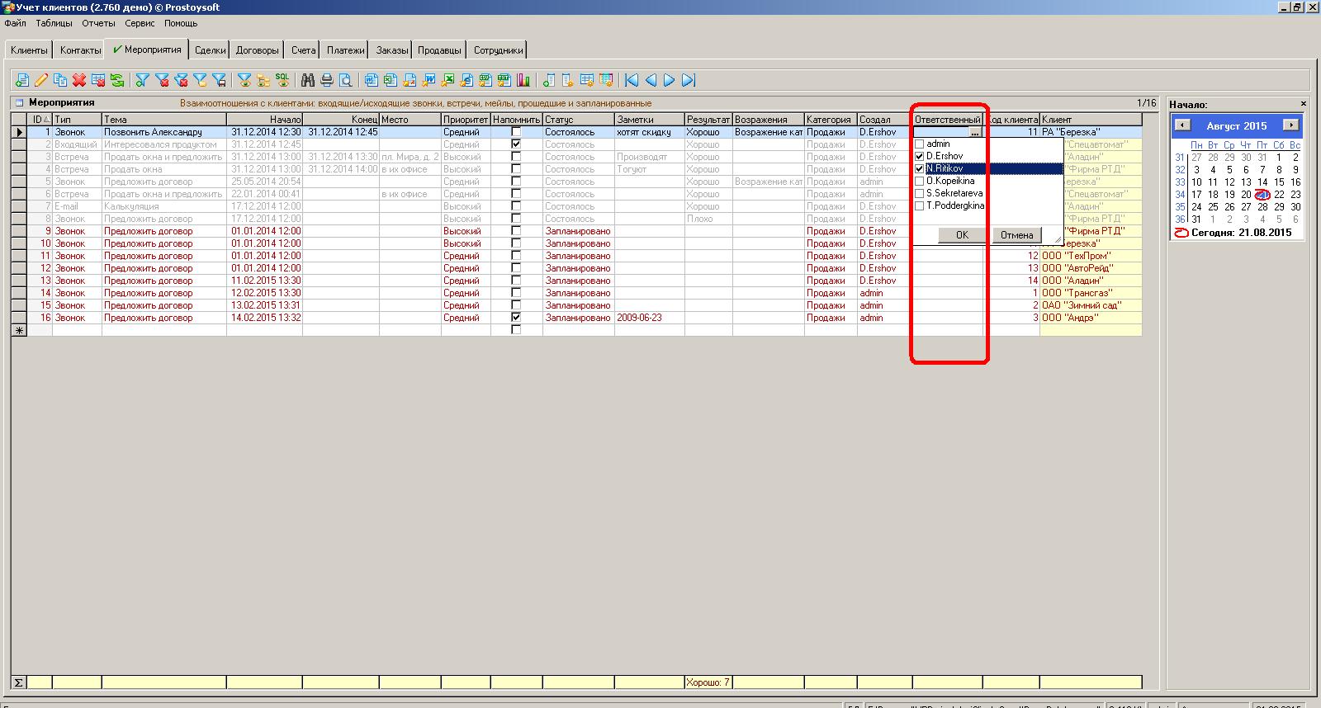
Task: Switch to the Контакты tab
Action: pyautogui.click(x=80, y=50)
